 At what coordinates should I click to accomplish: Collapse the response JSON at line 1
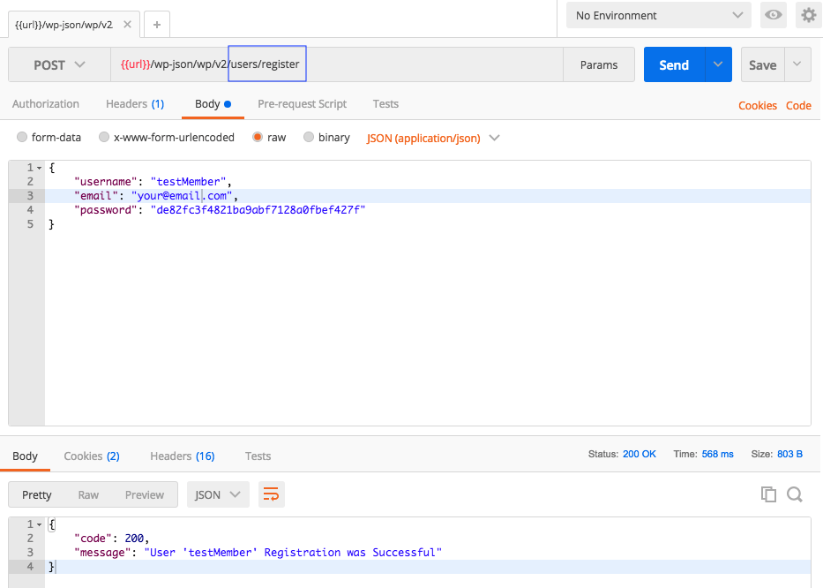coord(40,524)
